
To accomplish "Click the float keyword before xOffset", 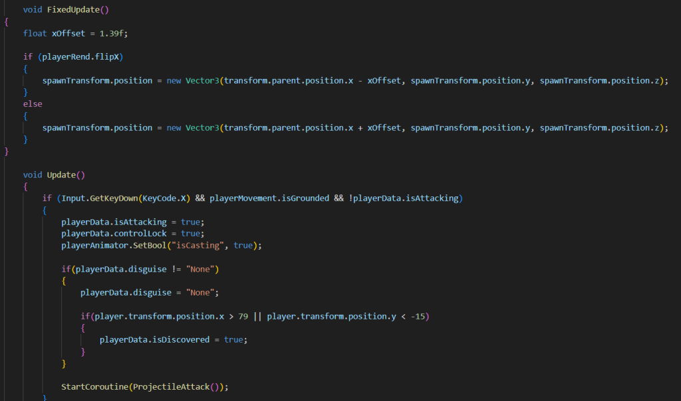I will coord(35,33).
